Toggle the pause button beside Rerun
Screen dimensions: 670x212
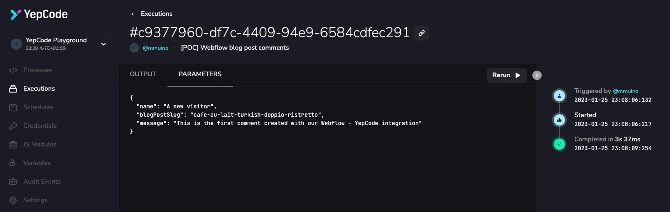coord(537,75)
